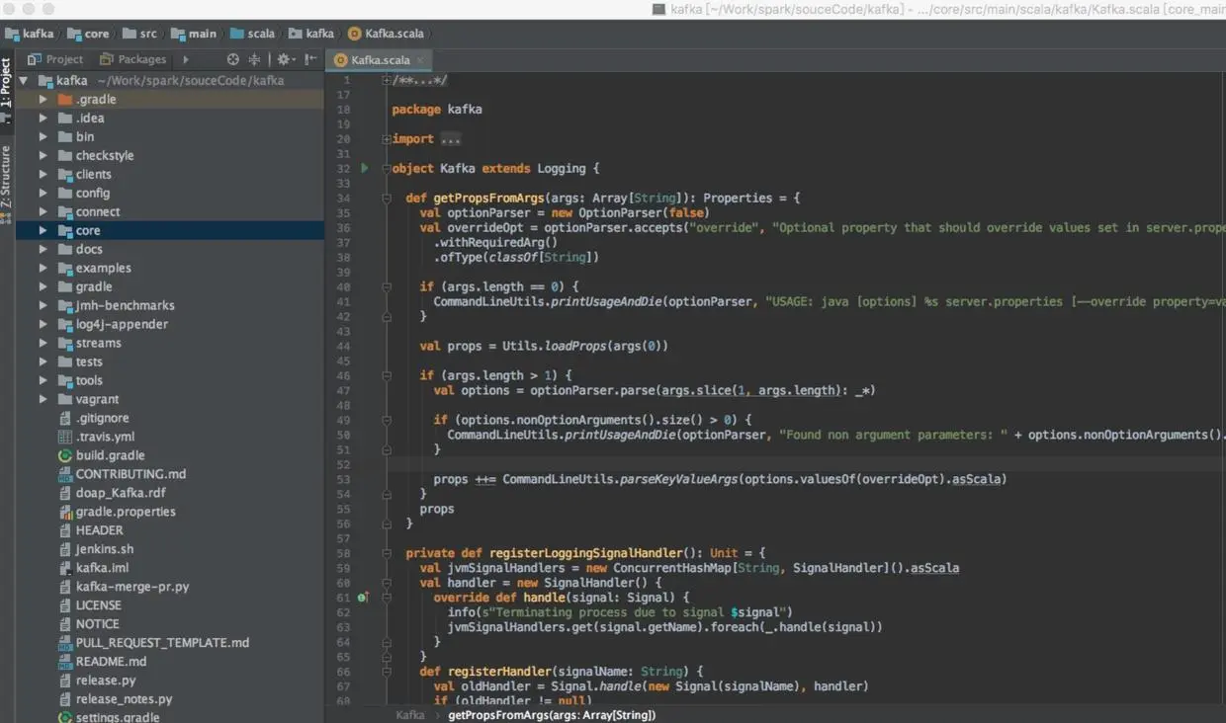
Task: Expand the connect folder arrow
Action: (43, 212)
